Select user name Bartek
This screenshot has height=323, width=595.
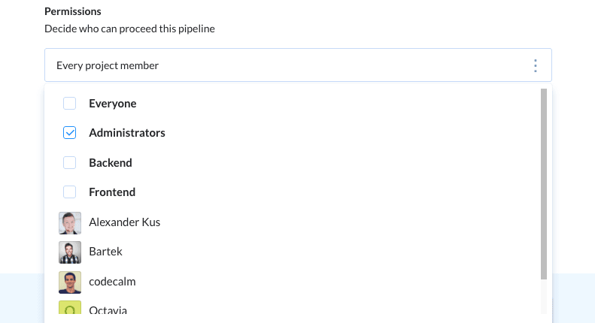105,252
